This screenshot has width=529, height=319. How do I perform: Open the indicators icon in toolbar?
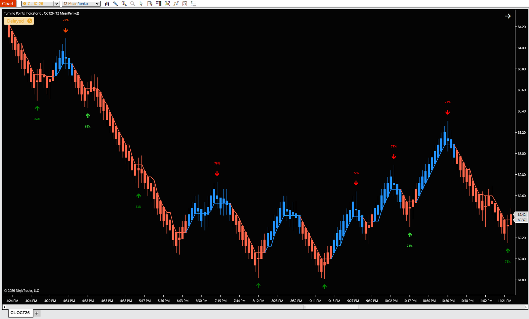167,4
